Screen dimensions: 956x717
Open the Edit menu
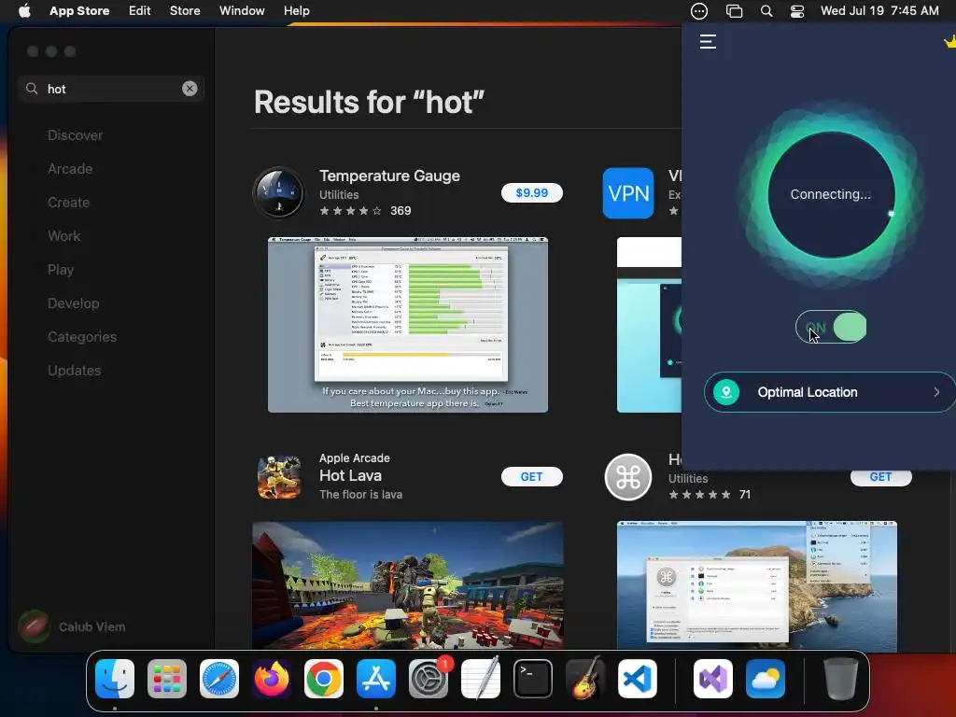pyautogui.click(x=140, y=10)
